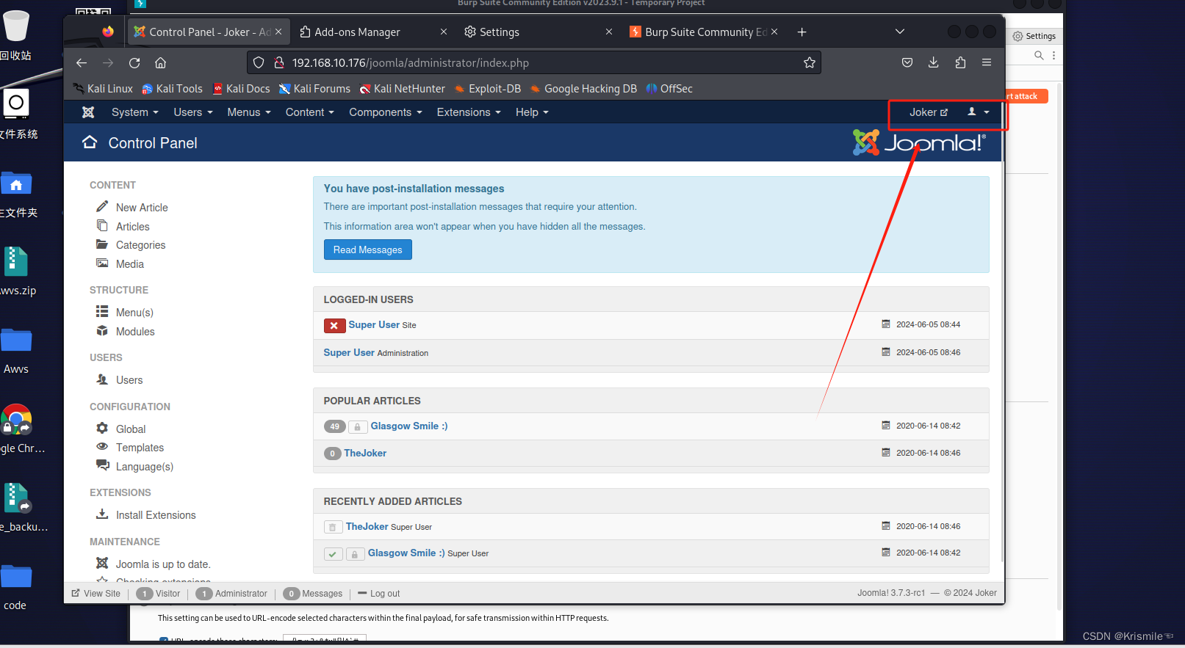Click the Read Messages button
Viewport: 1185px width, 648px height.
(368, 250)
